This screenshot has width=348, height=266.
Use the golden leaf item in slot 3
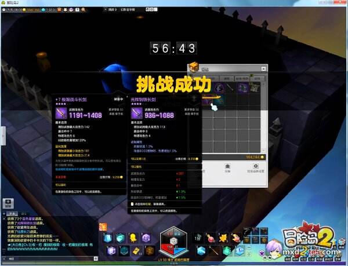pyautogui.click(x=223, y=238)
